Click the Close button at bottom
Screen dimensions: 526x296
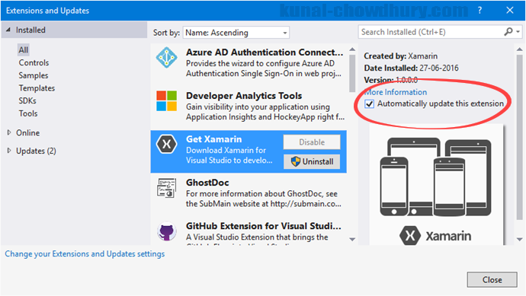492,279
